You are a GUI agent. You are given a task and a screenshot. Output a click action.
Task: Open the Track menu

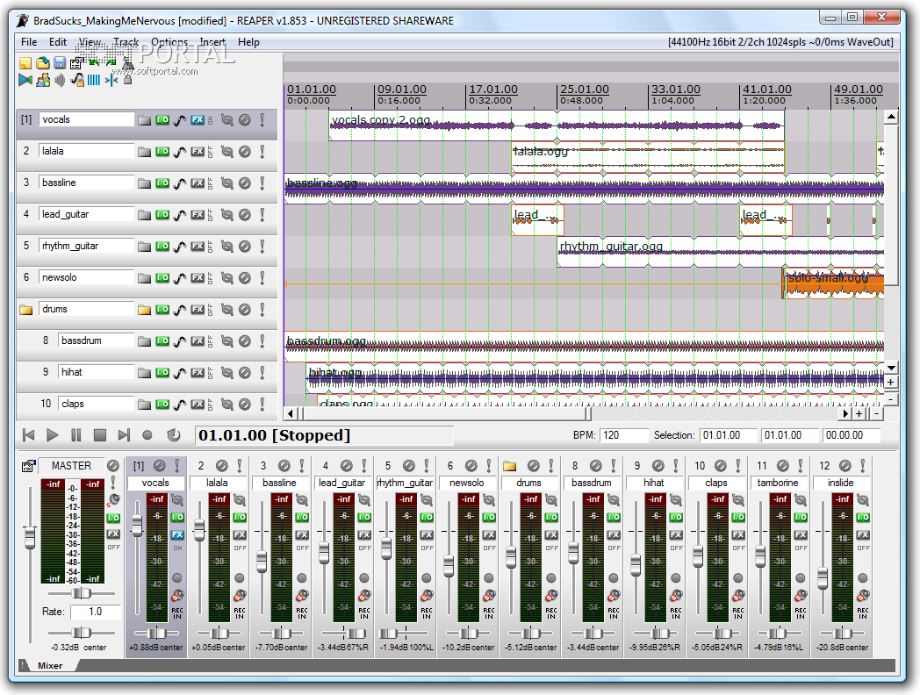[x=126, y=42]
